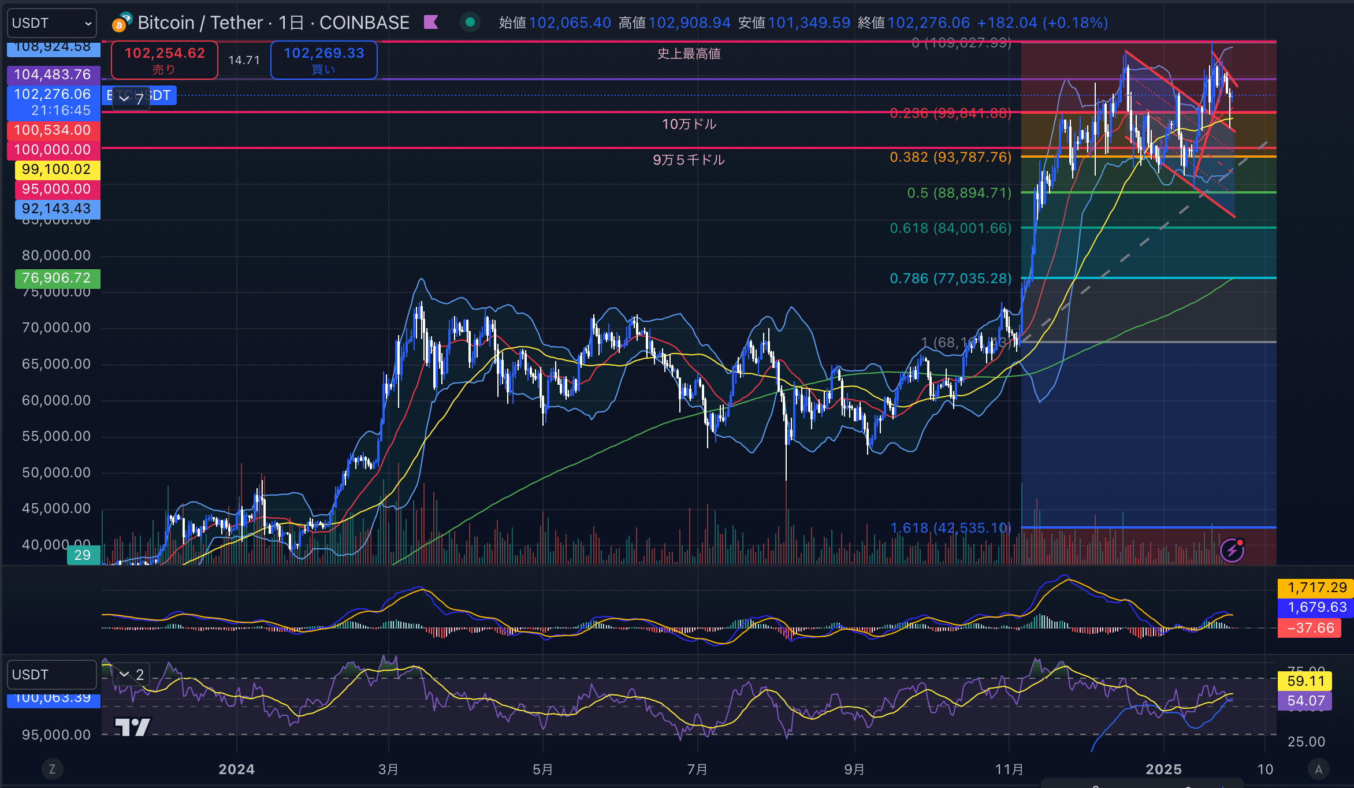
Task: Click the current price tag 102,276.06
Action: [53, 102]
